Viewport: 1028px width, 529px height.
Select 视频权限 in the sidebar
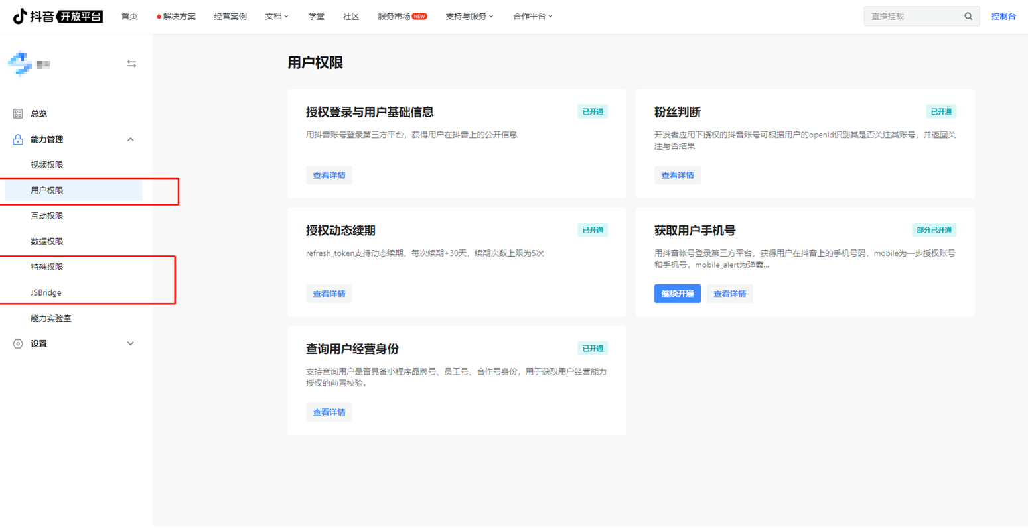(47, 165)
